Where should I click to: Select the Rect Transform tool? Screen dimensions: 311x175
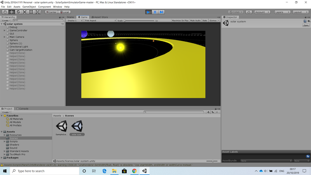coord(31,12)
